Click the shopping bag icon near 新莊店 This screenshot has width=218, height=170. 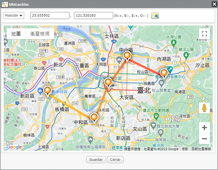(x=40, y=91)
